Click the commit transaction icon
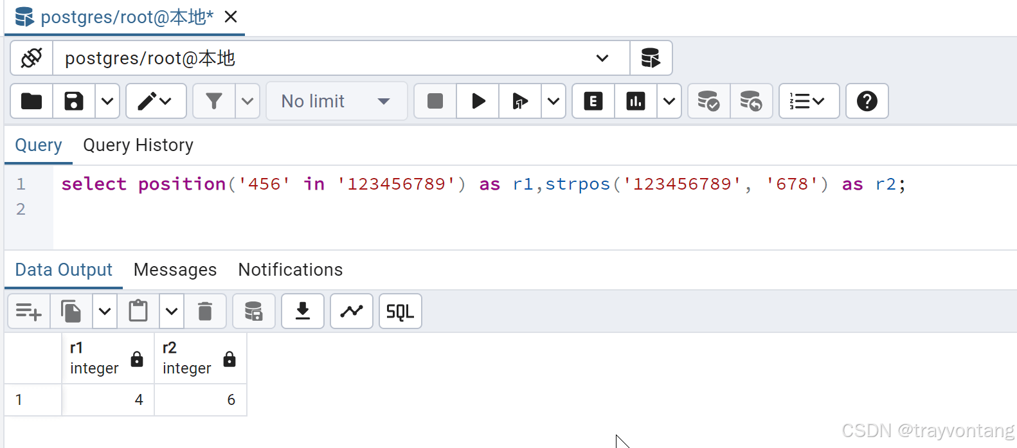 709,101
